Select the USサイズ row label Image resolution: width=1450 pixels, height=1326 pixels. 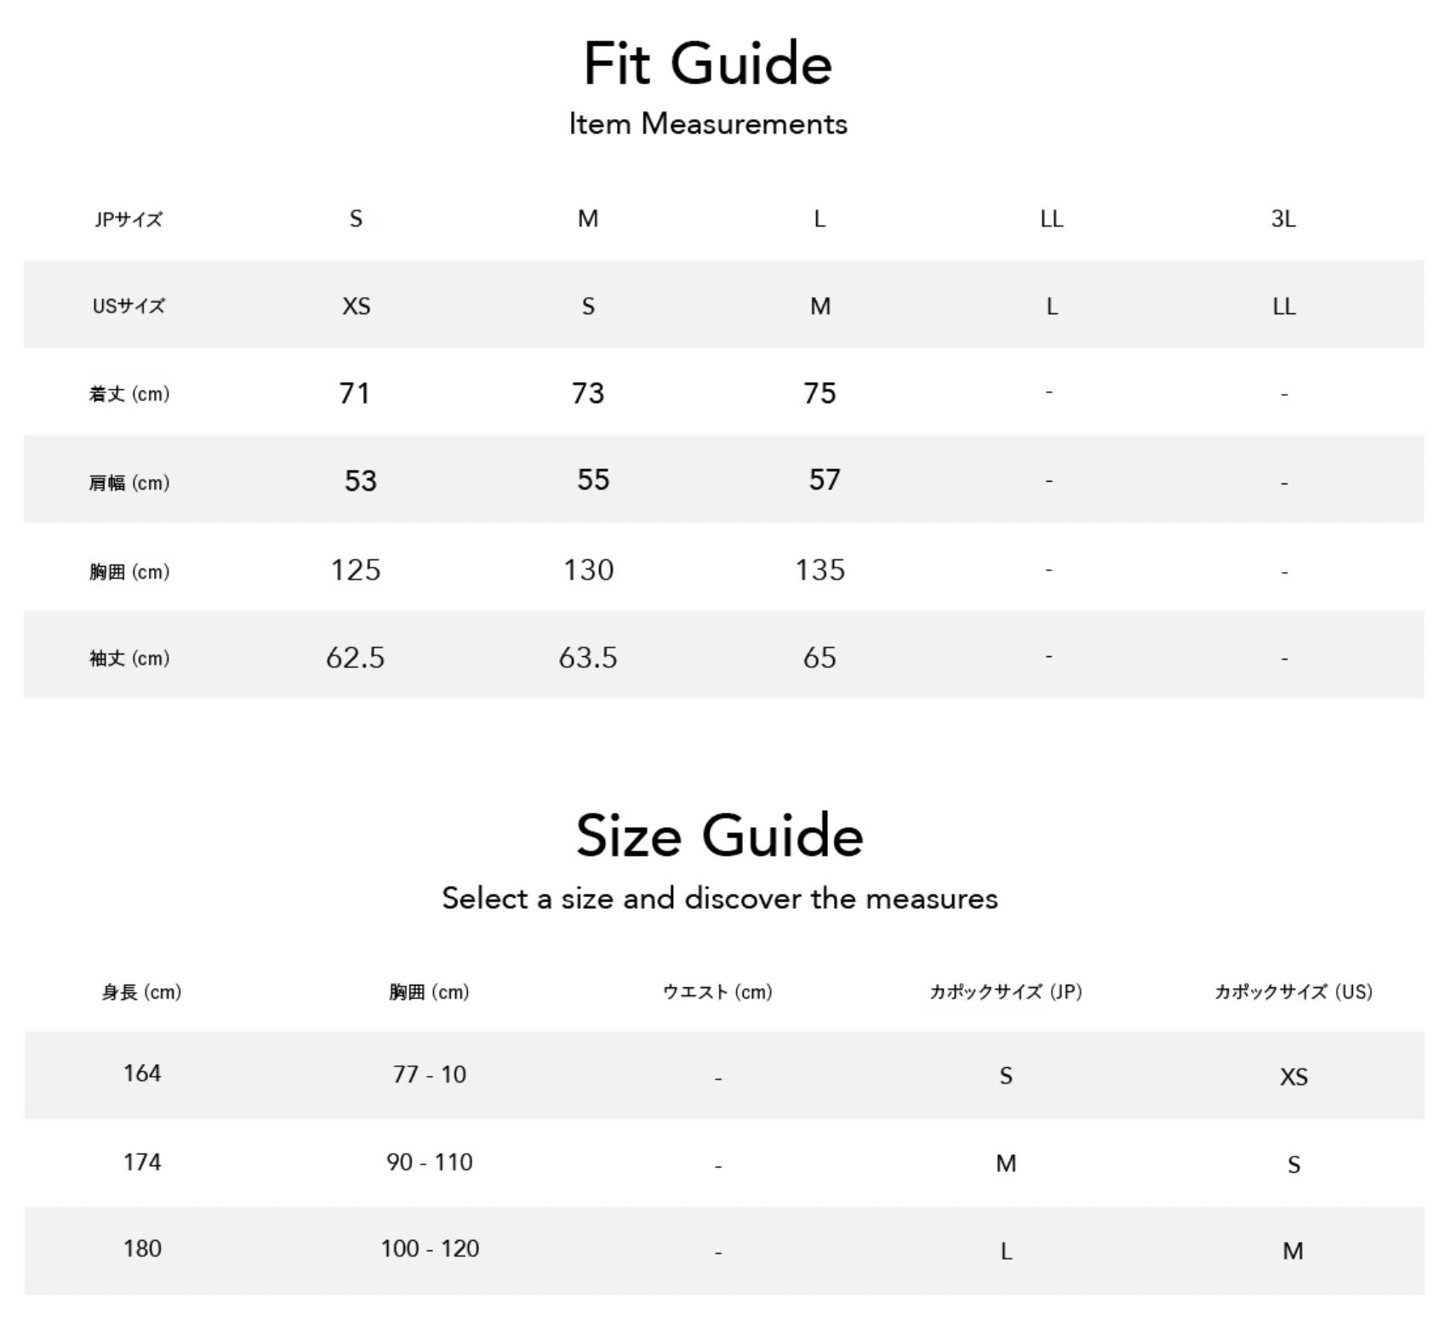point(128,306)
